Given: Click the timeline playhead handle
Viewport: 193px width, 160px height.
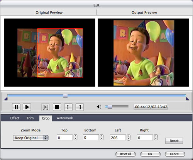Looking at the screenshot, I should [65, 96].
